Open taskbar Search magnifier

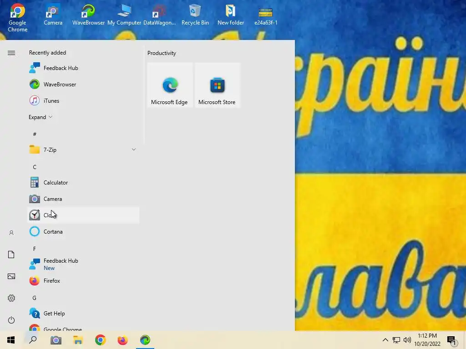tap(33, 340)
